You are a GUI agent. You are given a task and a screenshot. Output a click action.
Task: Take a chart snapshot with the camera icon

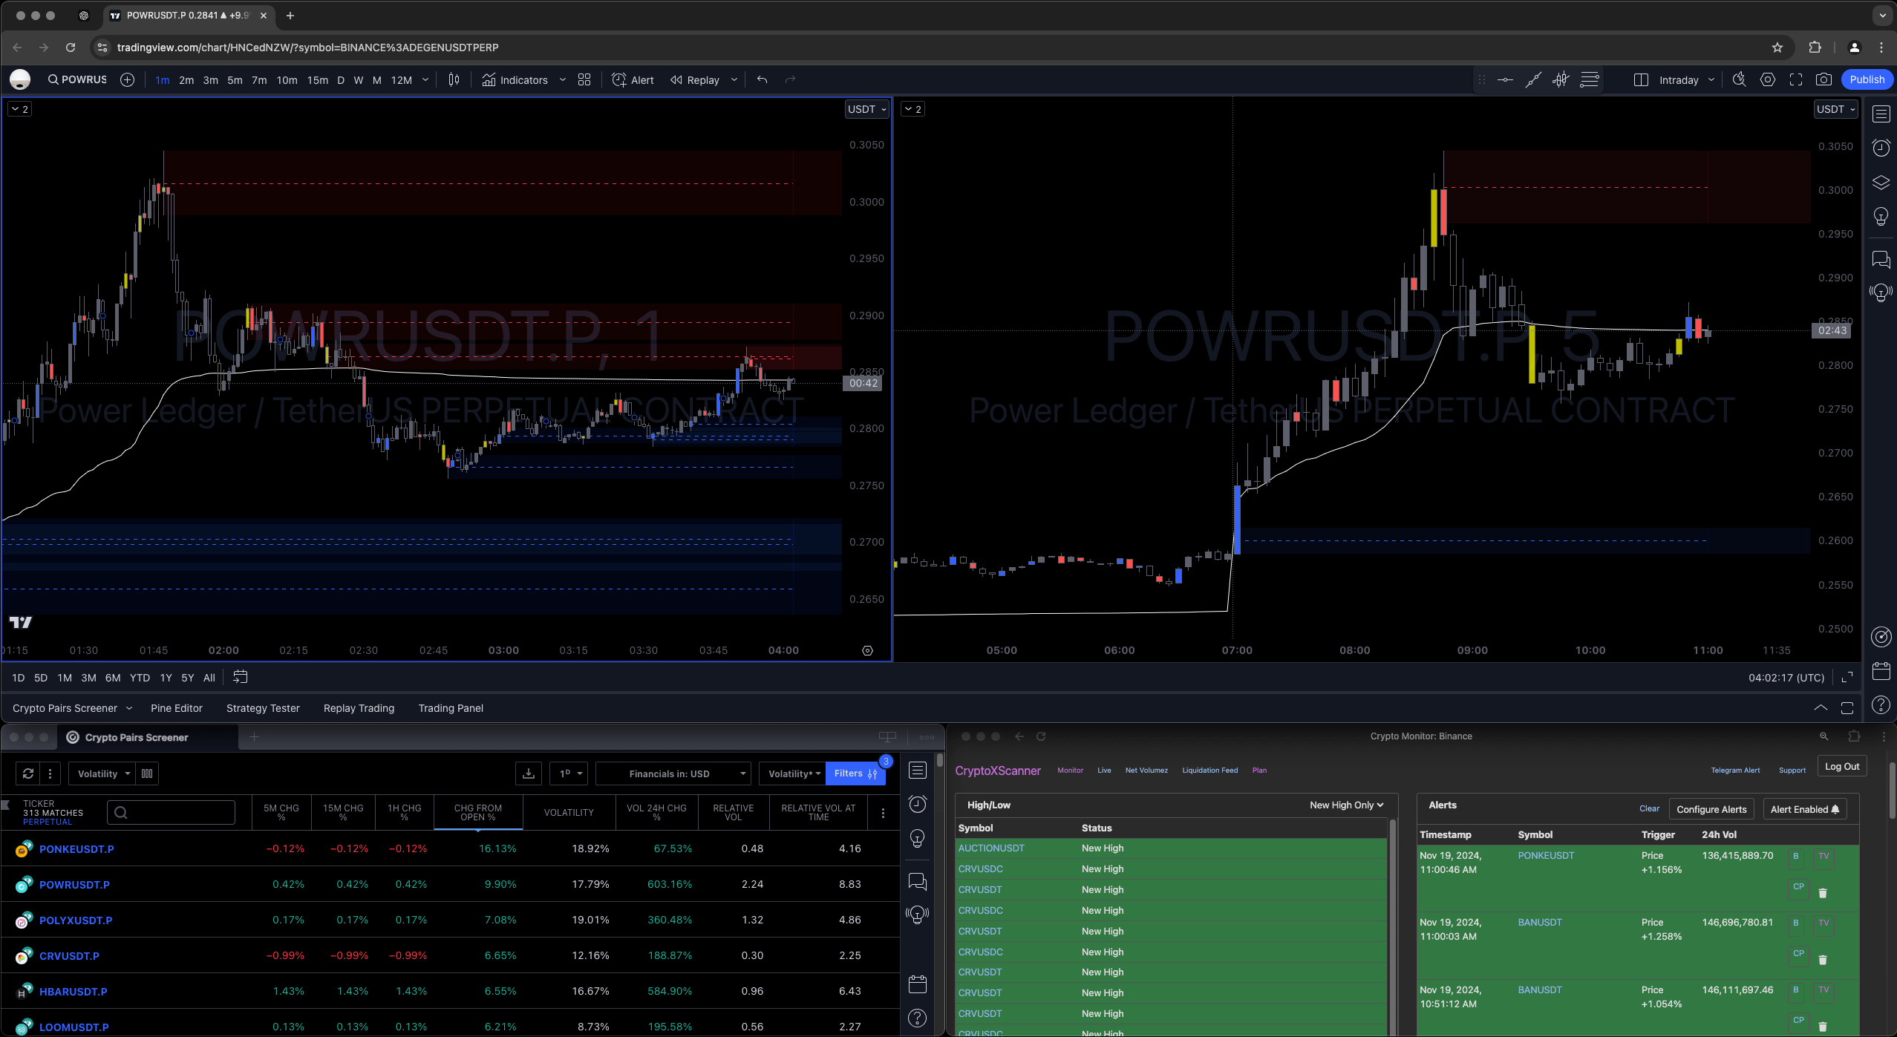(x=1825, y=79)
